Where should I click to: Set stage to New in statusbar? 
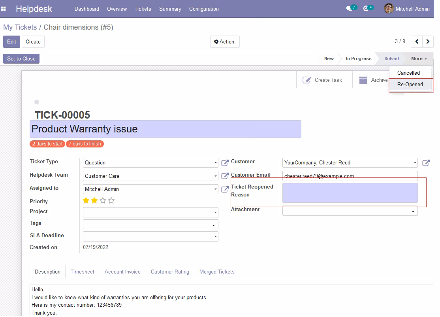329,58
